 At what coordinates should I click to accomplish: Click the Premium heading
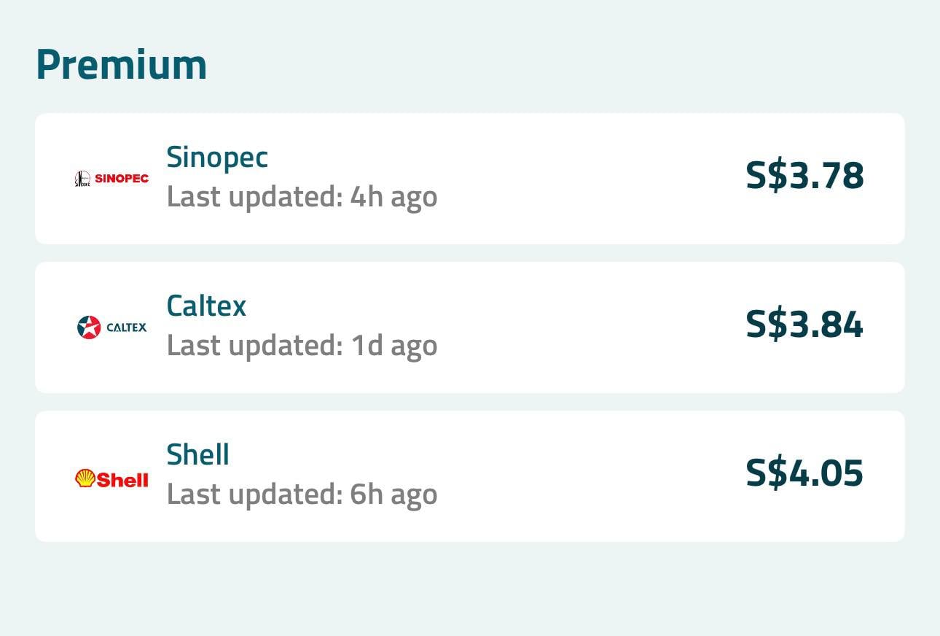[121, 63]
